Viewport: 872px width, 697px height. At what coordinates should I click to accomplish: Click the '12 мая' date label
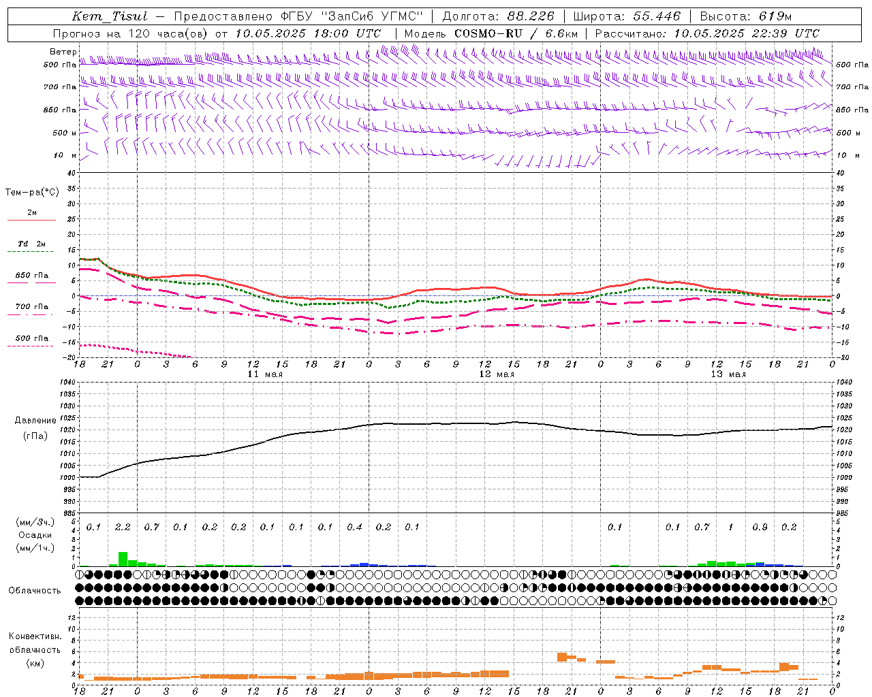pos(496,374)
